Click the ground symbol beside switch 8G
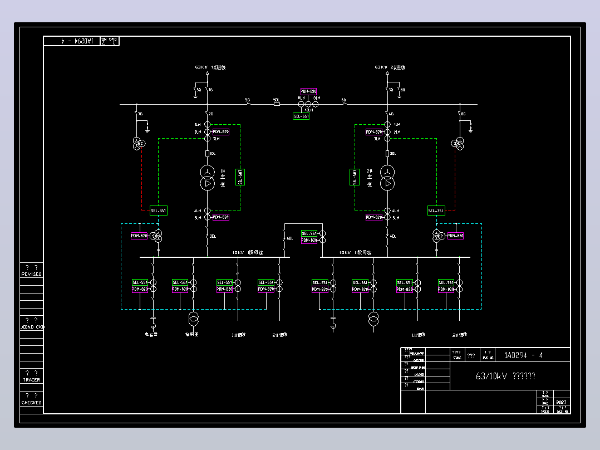The height and width of the screenshot is (450, 600). (470, 130)
